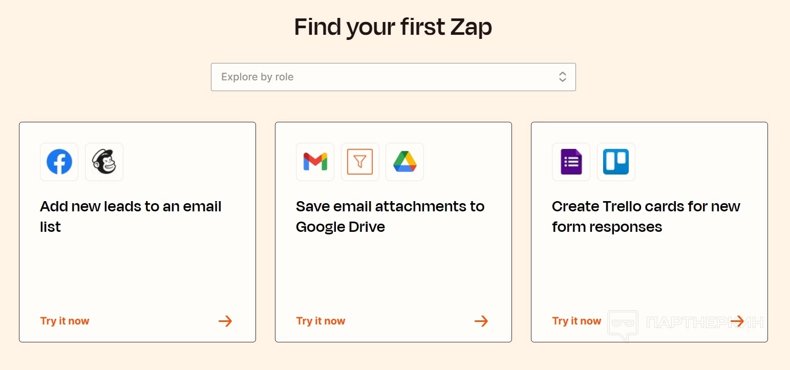
Task: Click the Google Drive icon
Action: 404,162
